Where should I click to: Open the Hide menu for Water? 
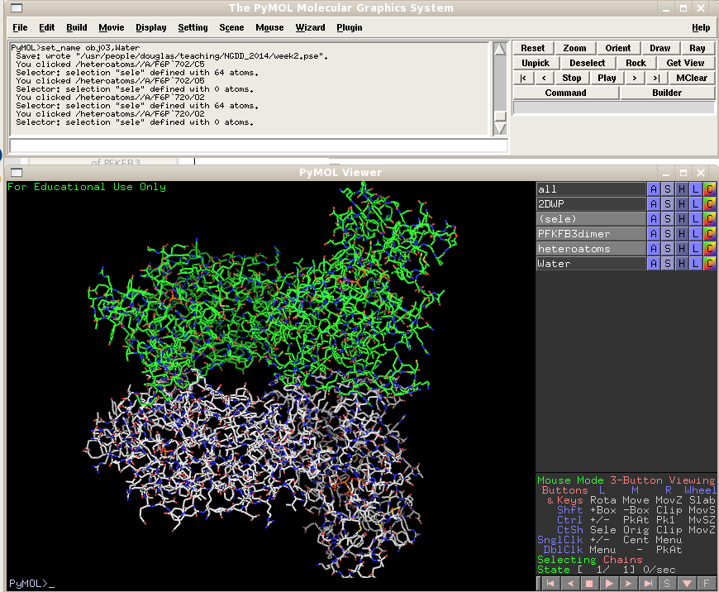[x=682, y=264]
